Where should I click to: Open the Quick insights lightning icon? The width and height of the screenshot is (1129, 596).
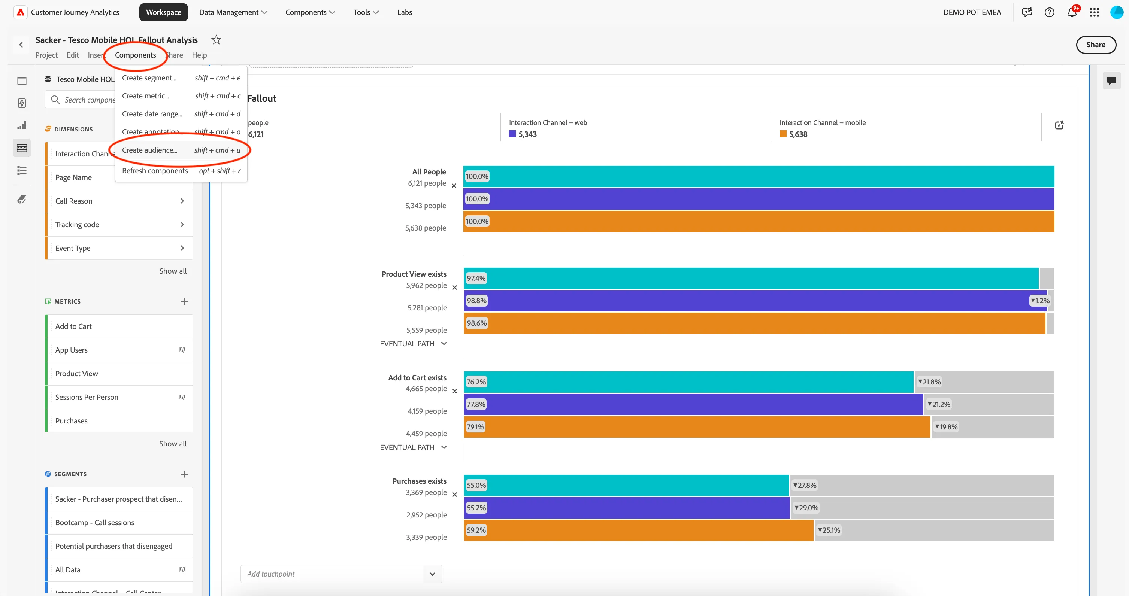(x=21, y=103)
